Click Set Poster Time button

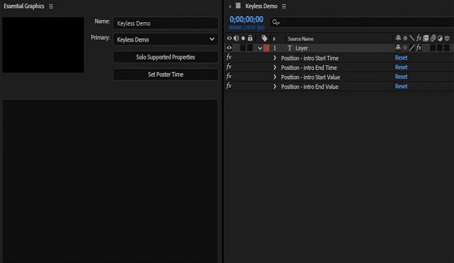pos(166,74)
